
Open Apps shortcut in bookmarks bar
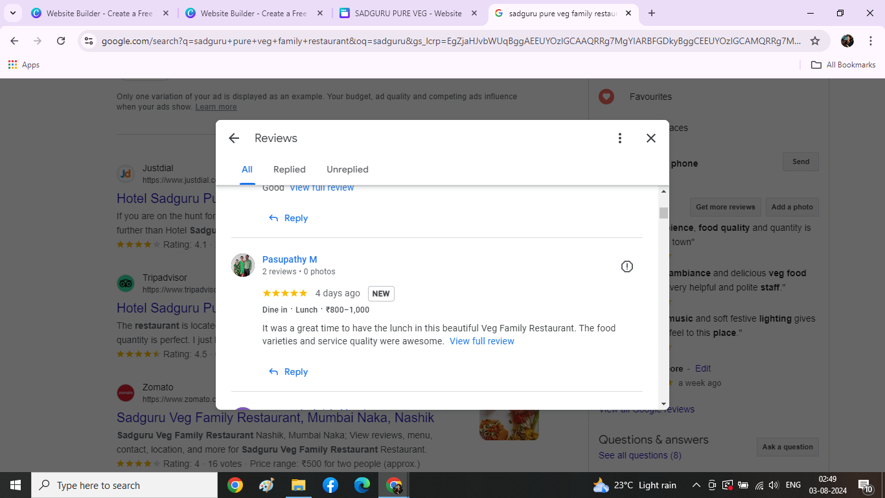[24, 65]
